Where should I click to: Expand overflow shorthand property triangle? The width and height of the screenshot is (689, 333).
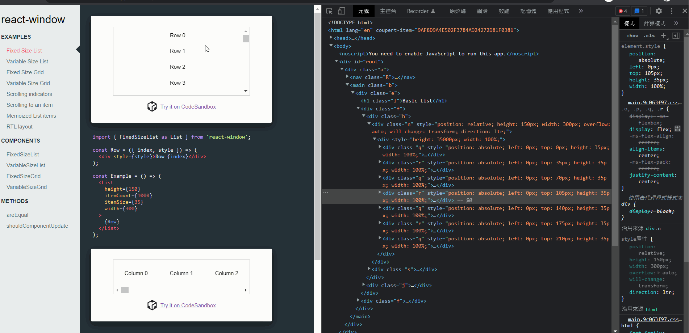[x=659, y=273]
